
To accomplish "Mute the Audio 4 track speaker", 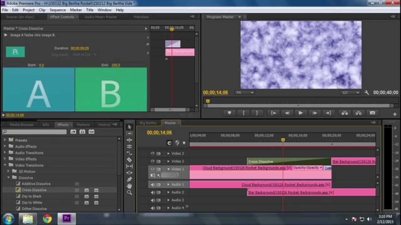I will coord(153,208).
